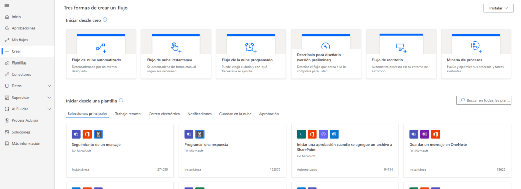Switch to the Notificaciones tab
Screen dimensions: 521x189
[x=199, y=114]
